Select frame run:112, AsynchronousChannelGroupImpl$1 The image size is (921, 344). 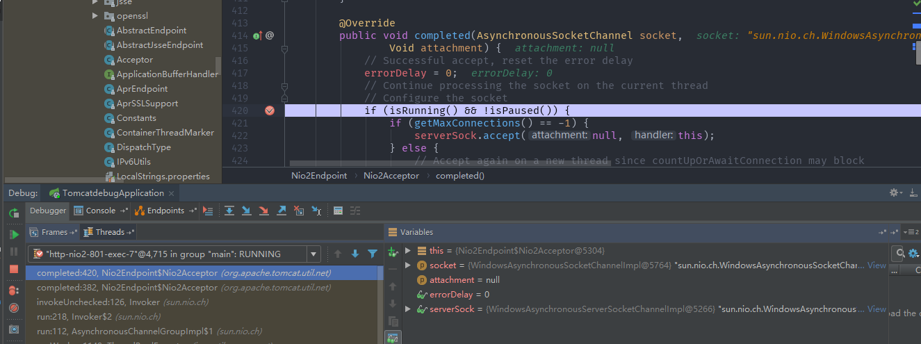pos(204,331)
